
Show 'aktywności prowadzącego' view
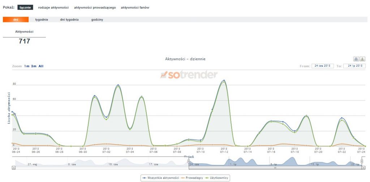coord(95,8)
